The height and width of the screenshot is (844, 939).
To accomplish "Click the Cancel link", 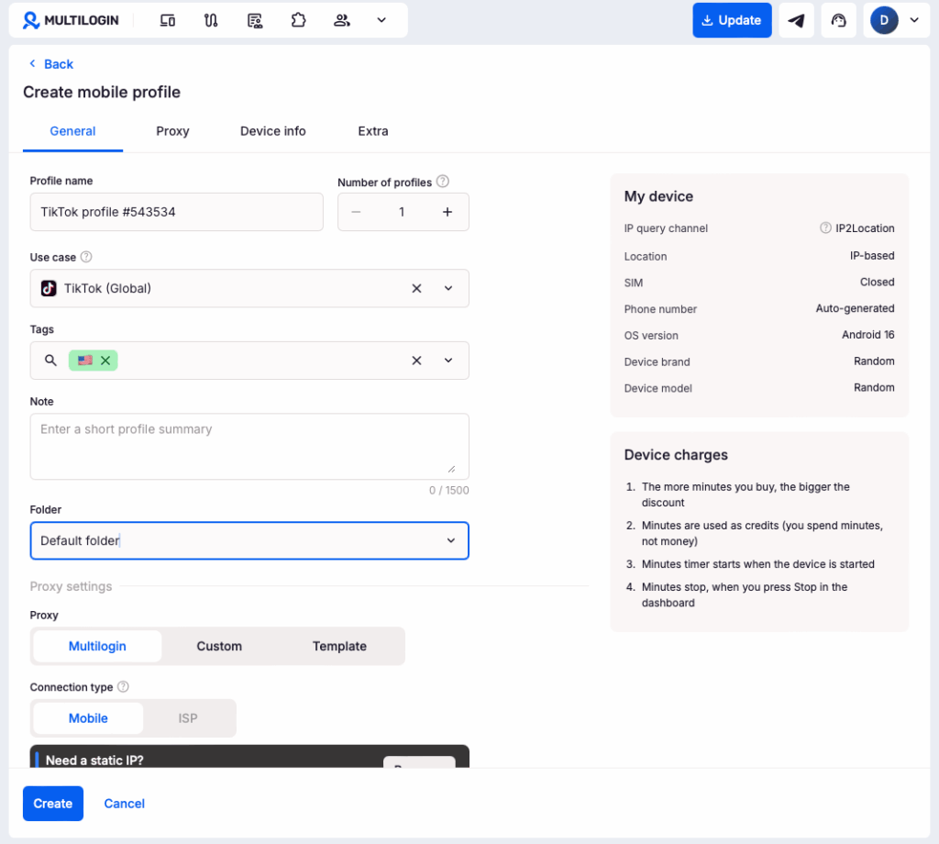I will [125, 804].
